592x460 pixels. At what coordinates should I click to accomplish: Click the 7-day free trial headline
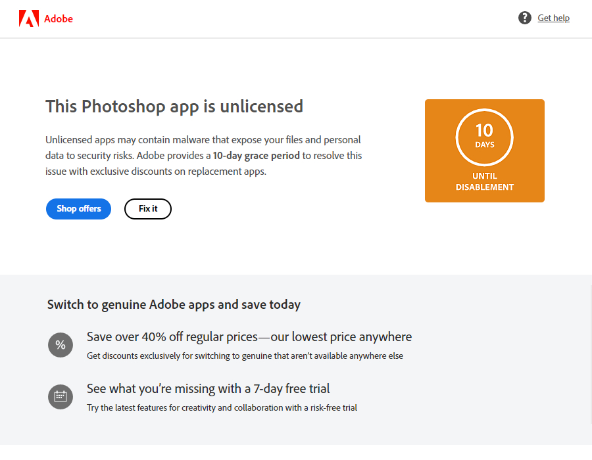pyautogui.click(x=209, y=388)
